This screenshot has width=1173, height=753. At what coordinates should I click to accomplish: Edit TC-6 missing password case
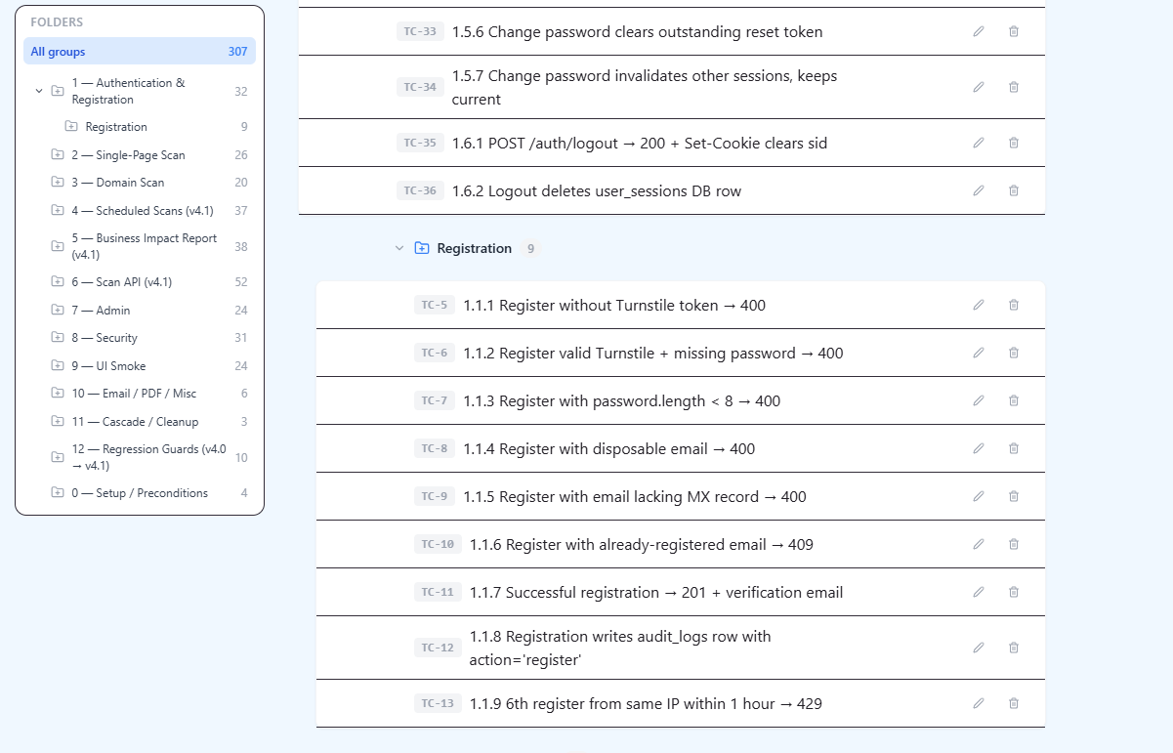point(979,353)
